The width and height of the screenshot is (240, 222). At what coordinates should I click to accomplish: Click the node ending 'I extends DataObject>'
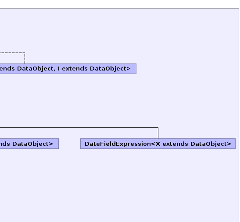(68, 69)
